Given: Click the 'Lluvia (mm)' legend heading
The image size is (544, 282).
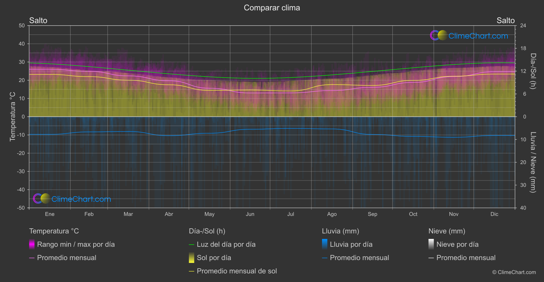Looking at the screenshot, I should pos(340,231).
